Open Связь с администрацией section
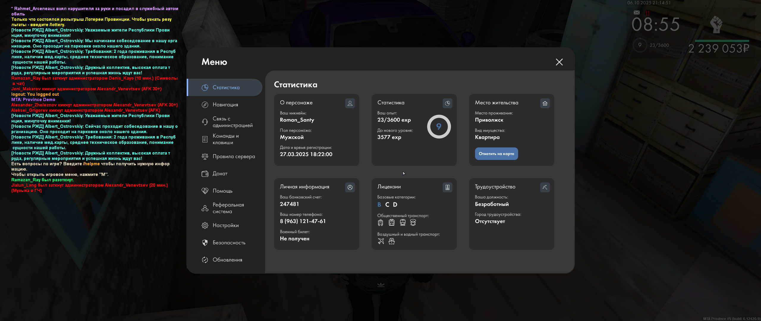Image resolution: width=761 pixels, height=321 pixels. (x=232, y=122)
